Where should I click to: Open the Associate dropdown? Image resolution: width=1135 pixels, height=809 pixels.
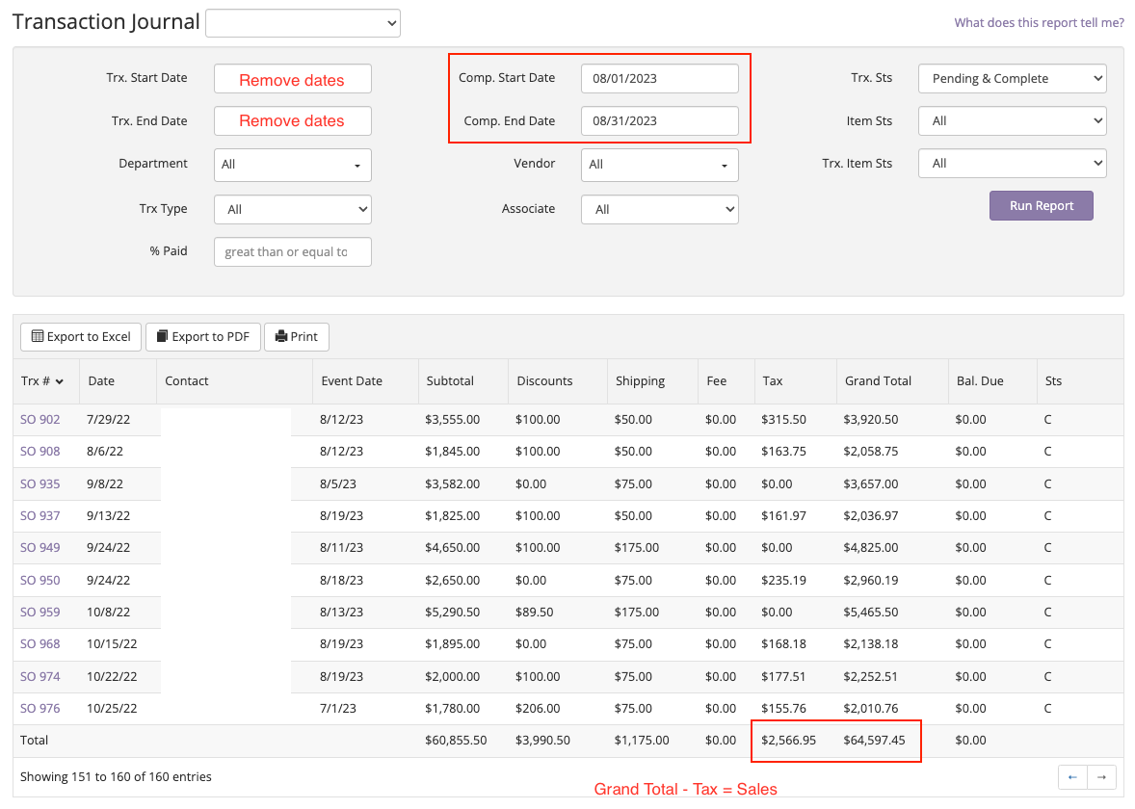[x=659, y=210]
